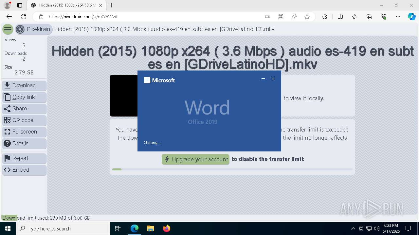The height and width of the screenshot is (235, 419).
Task: Open the Edge profile avatar
Action: pos(7,5)
